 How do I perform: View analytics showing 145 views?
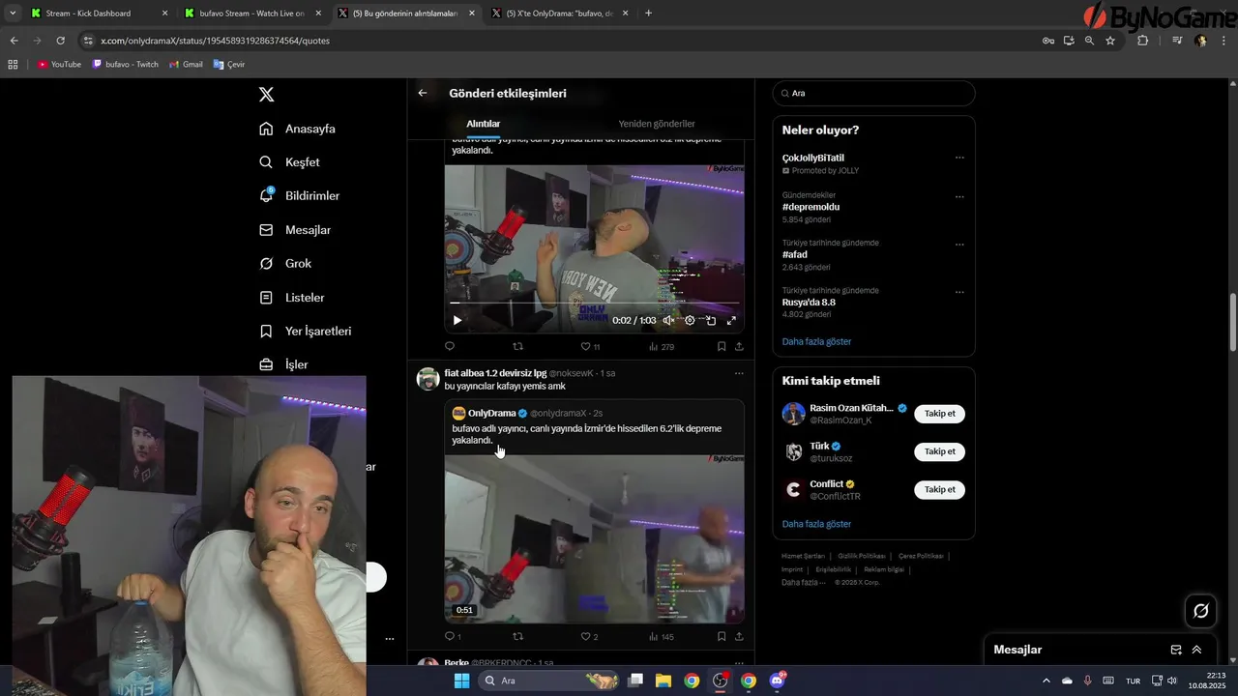coord(662,636)
